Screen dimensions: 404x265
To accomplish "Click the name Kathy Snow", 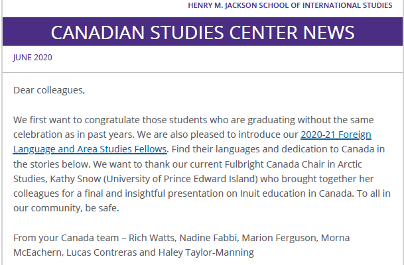I will tap(75, 179).
